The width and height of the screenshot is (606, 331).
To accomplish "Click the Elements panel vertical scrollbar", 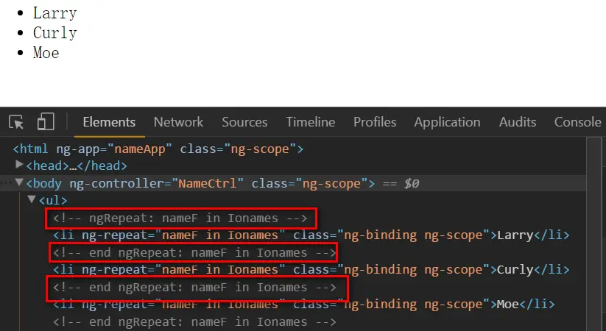I will pyautogui.click(x=593, y=234).
